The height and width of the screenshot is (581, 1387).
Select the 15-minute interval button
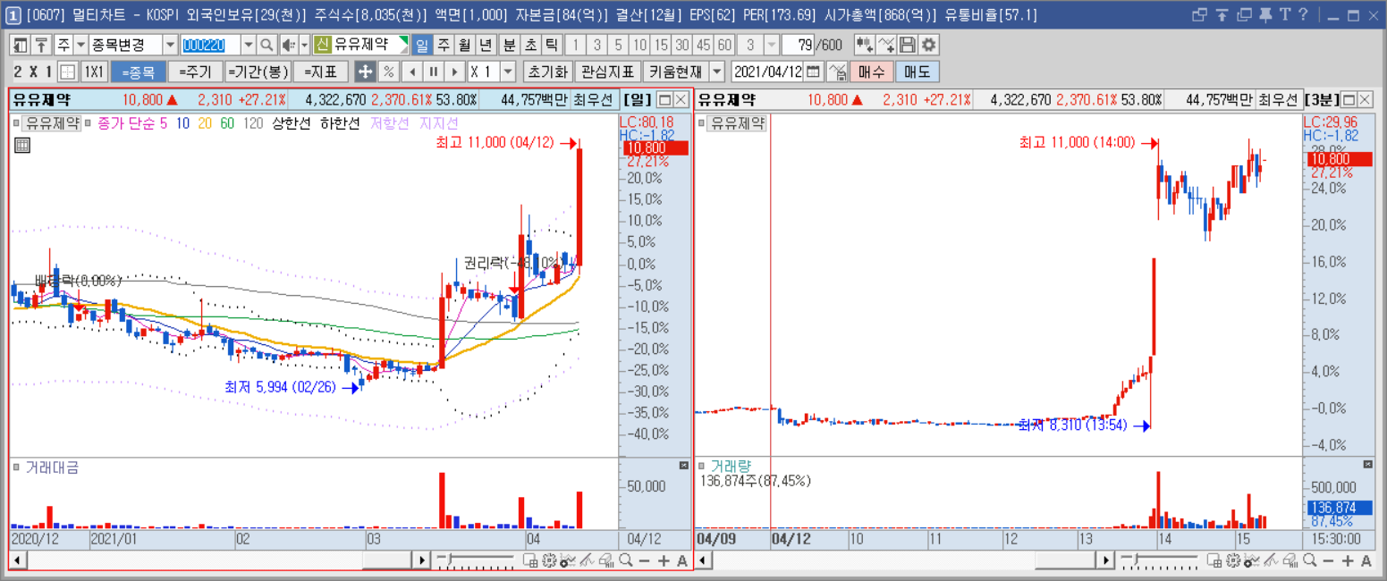[661, 45]
